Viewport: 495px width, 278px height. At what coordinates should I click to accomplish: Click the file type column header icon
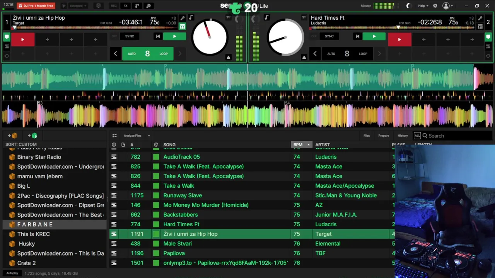[x=123, y=145]
